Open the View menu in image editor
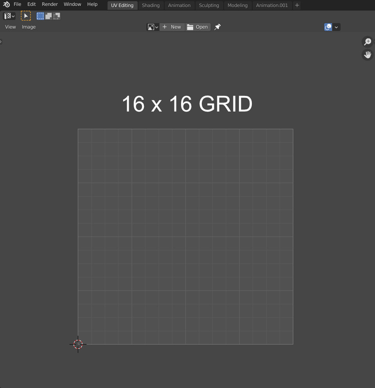 (x=11, y=27)
